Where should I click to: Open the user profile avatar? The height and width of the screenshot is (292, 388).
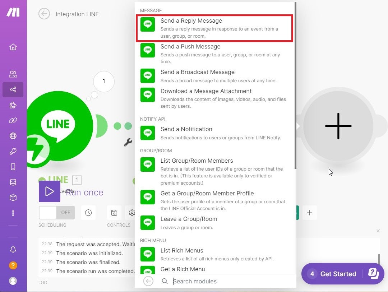[x=13, y=281]
